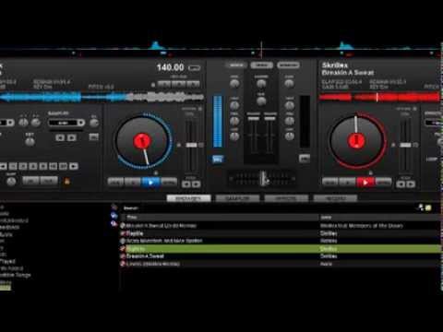Open the left deck effect dropdown arrow
The image size is (443, 332).
tap(10, 123)
